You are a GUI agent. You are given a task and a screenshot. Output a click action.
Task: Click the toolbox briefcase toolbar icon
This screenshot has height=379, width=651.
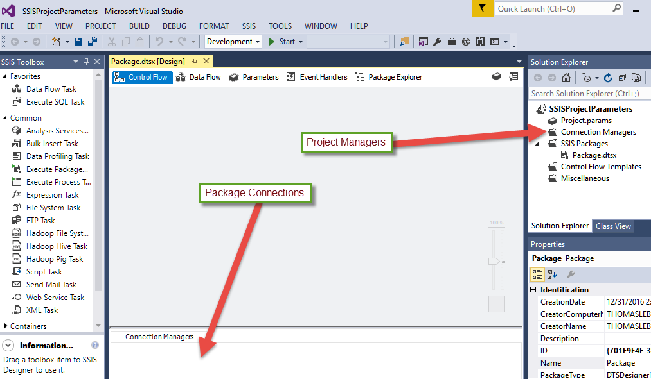coord(452,42)
